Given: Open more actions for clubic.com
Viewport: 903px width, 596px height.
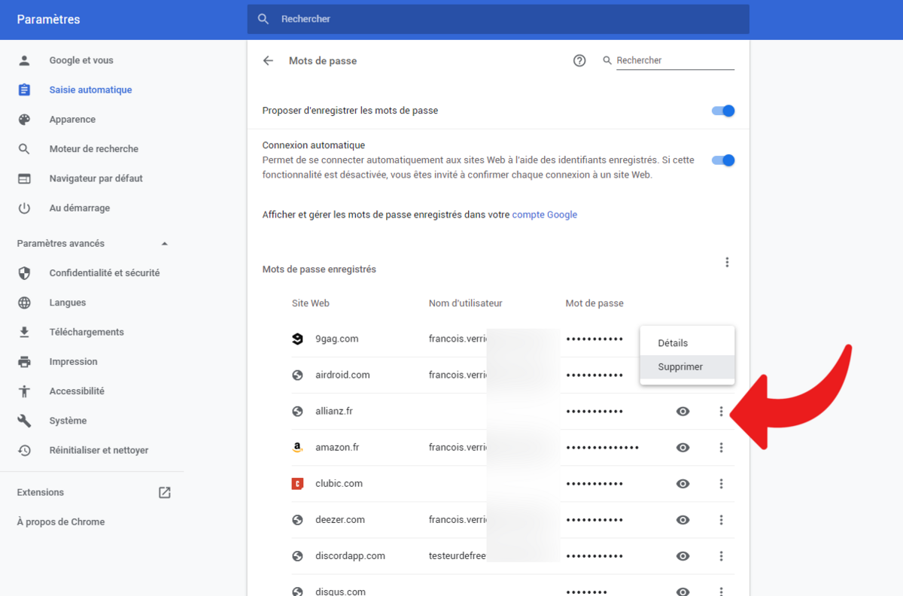Looking at the screenshot, I should pyautogui.click(x=721, y=484).
